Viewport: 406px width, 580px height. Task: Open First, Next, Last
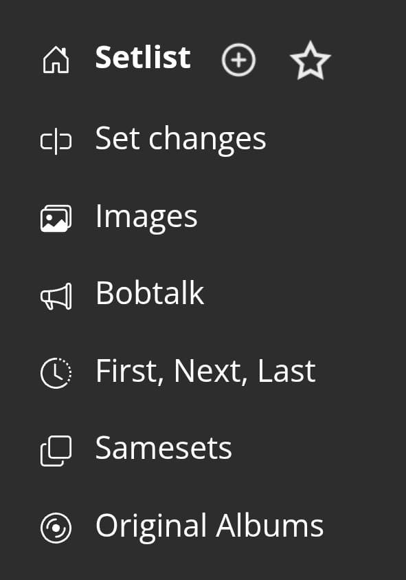coord(205,370)
